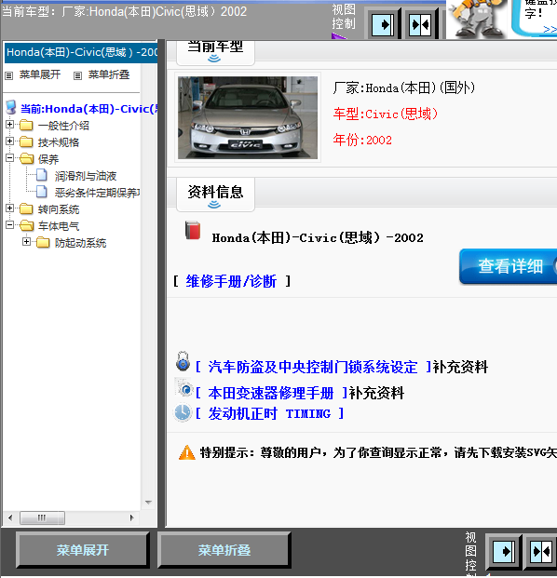Click the red book icon
Image resolution: width=557 pixels, height=578 pixels.
pos(193,231)
